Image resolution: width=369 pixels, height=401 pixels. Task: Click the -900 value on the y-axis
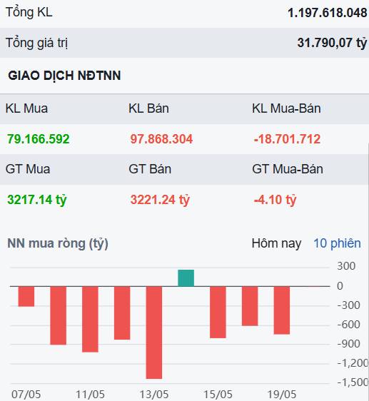(348, 344)
